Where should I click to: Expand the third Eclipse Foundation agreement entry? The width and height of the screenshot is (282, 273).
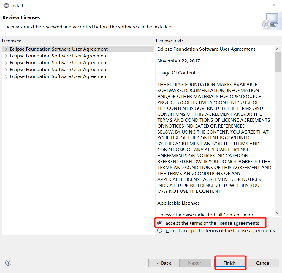[x=6, y=63]
